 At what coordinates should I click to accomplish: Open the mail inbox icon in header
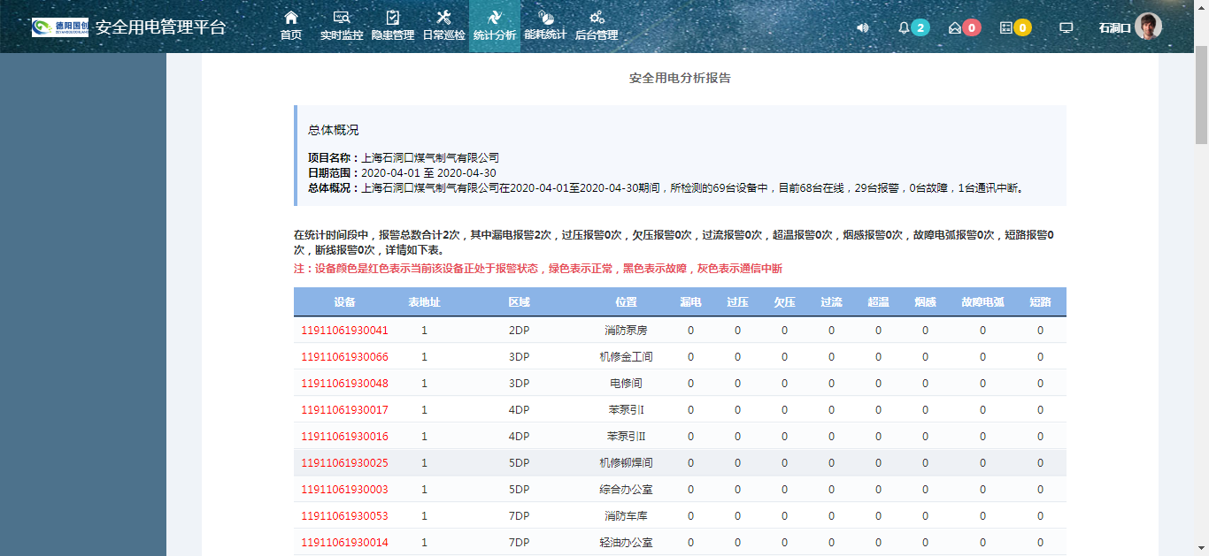tap(955, 27)
